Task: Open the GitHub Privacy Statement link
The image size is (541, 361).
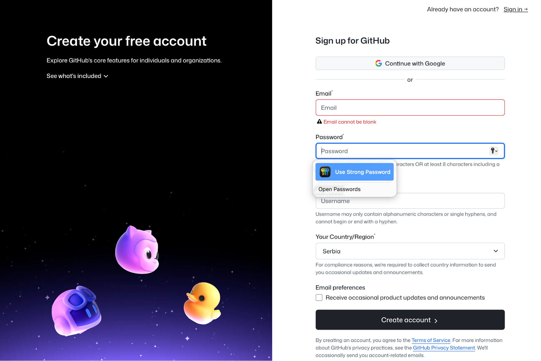Action: point(444,348)
